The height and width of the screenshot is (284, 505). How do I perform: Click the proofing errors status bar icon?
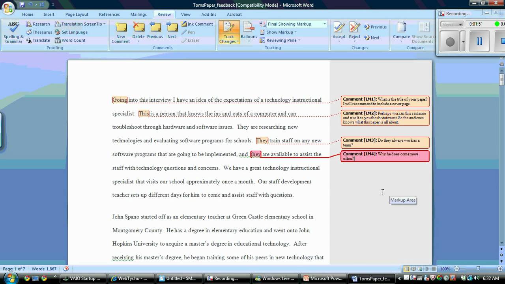[x=66, y=269]
